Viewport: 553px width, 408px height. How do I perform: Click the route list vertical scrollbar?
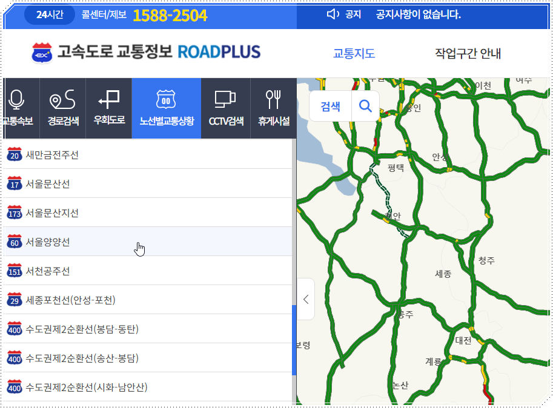[294, 339]
